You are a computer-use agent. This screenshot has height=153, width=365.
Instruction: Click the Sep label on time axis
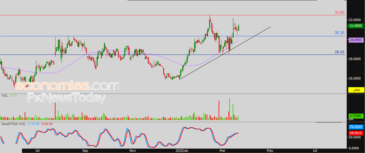(x=85, y=151)
